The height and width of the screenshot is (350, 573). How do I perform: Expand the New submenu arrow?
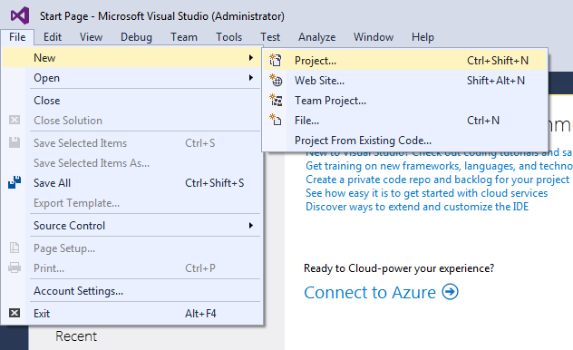tap(250, 58)
